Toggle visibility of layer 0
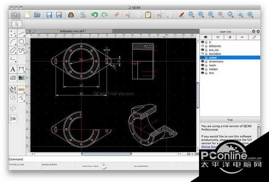This screenshot has width=269, height=182. click(x=203, y=42)
